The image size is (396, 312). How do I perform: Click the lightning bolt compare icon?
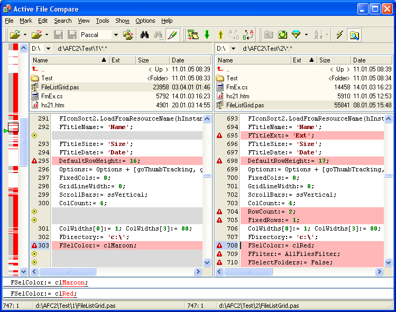[339, 35]
